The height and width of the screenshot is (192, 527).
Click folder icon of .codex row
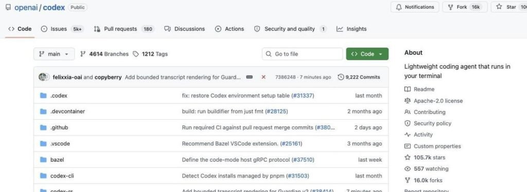pyautogui.click(x=43, y=95)
